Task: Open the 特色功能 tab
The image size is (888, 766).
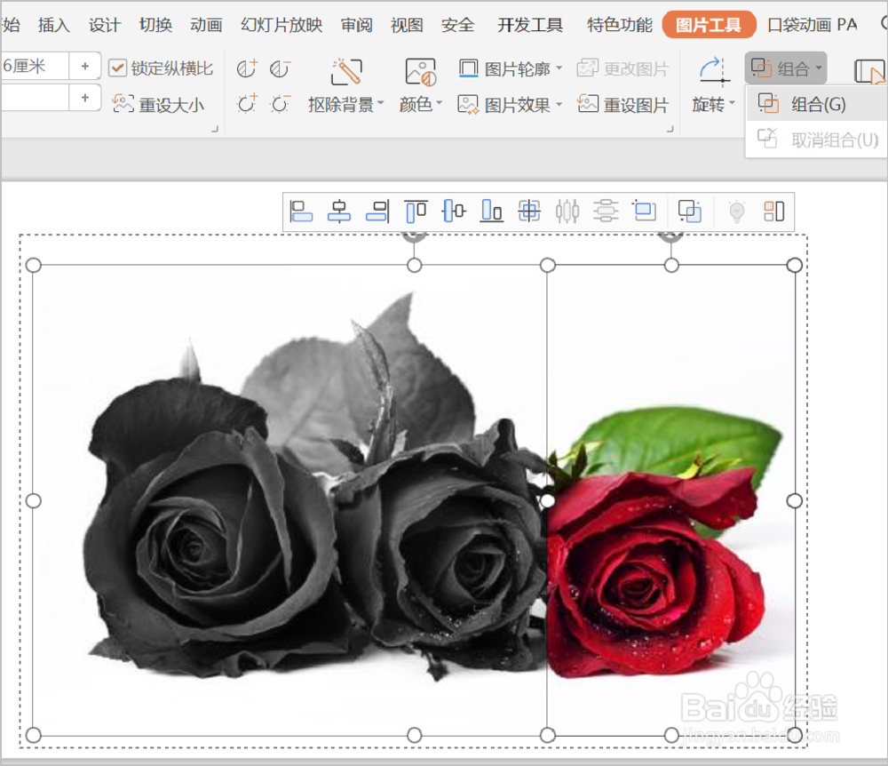Action: point(620,25)
